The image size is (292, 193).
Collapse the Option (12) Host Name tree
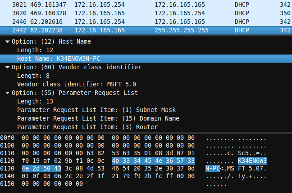click(8, 41)
